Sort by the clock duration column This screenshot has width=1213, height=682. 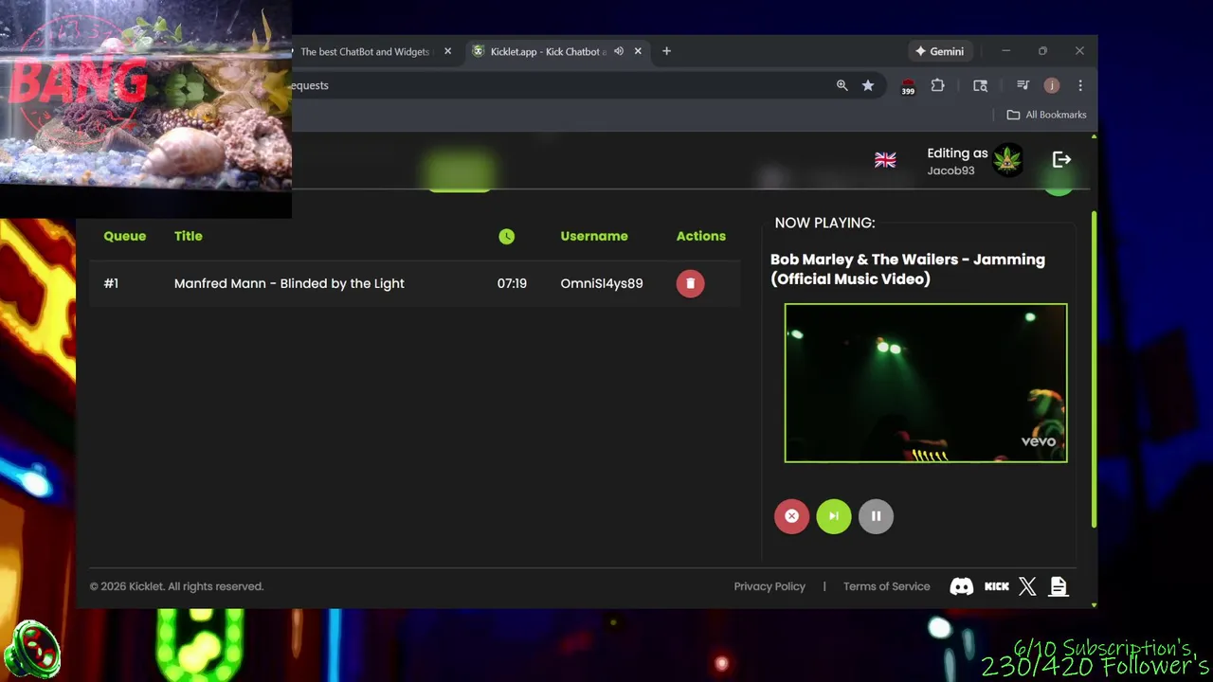click(x=507, y=236)
